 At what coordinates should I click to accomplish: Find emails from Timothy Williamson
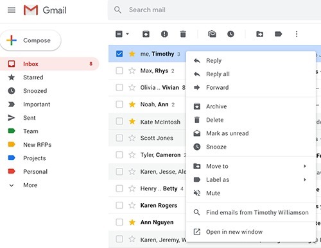[x=251, y=213]
